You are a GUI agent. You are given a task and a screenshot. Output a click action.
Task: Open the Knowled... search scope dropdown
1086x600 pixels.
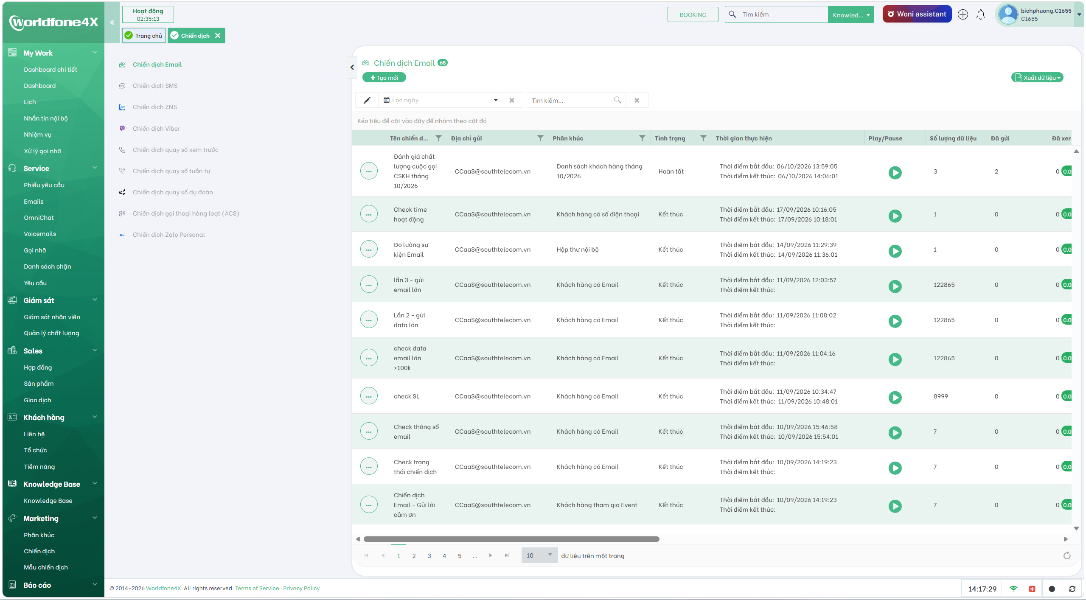850,15
